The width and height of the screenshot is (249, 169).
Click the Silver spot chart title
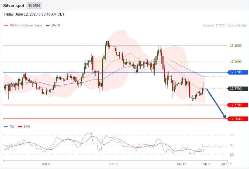pos(14,6)
